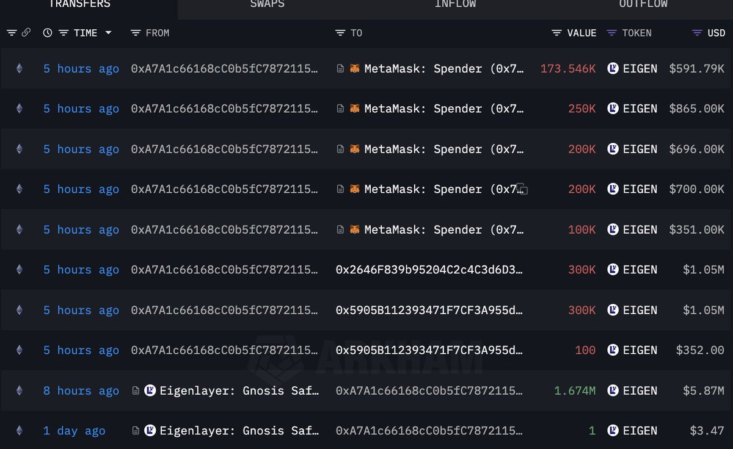Click EIGEN token icon in $865.00K row
Screen dimensions: 733x449
pyautogui.click(x=613, y=109)
